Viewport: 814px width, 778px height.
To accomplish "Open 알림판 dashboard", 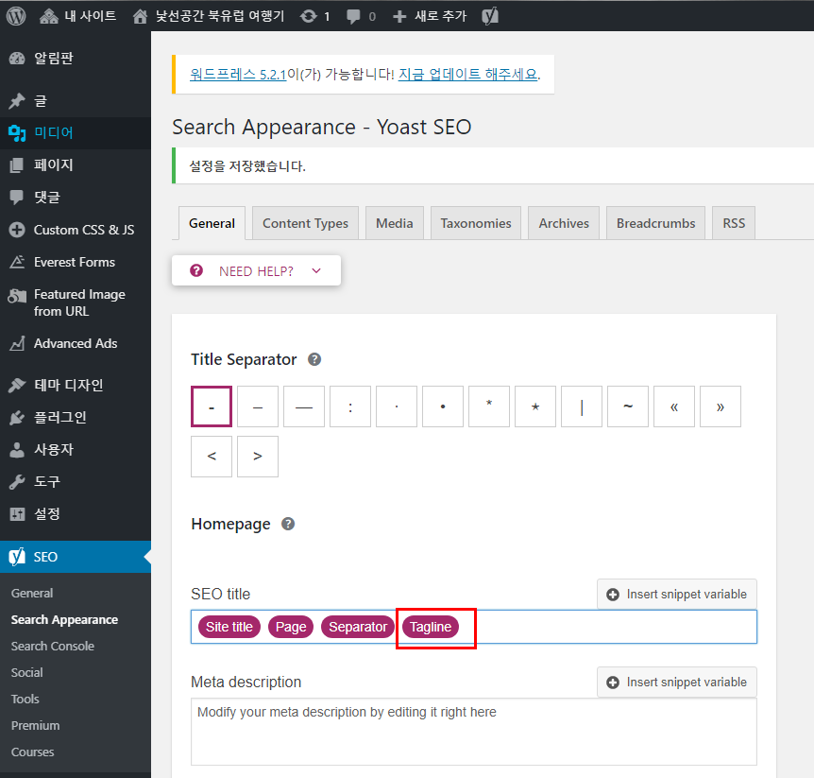I will click(x=76, y=59).
